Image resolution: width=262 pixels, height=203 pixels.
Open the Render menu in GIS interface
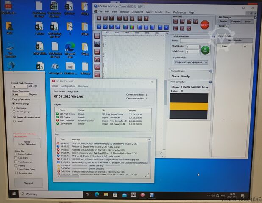tap(159, 12)
